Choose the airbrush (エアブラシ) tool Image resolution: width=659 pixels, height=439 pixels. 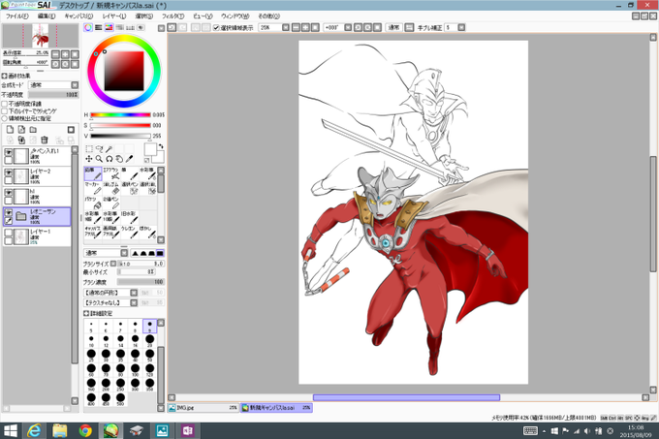point(111,173)
